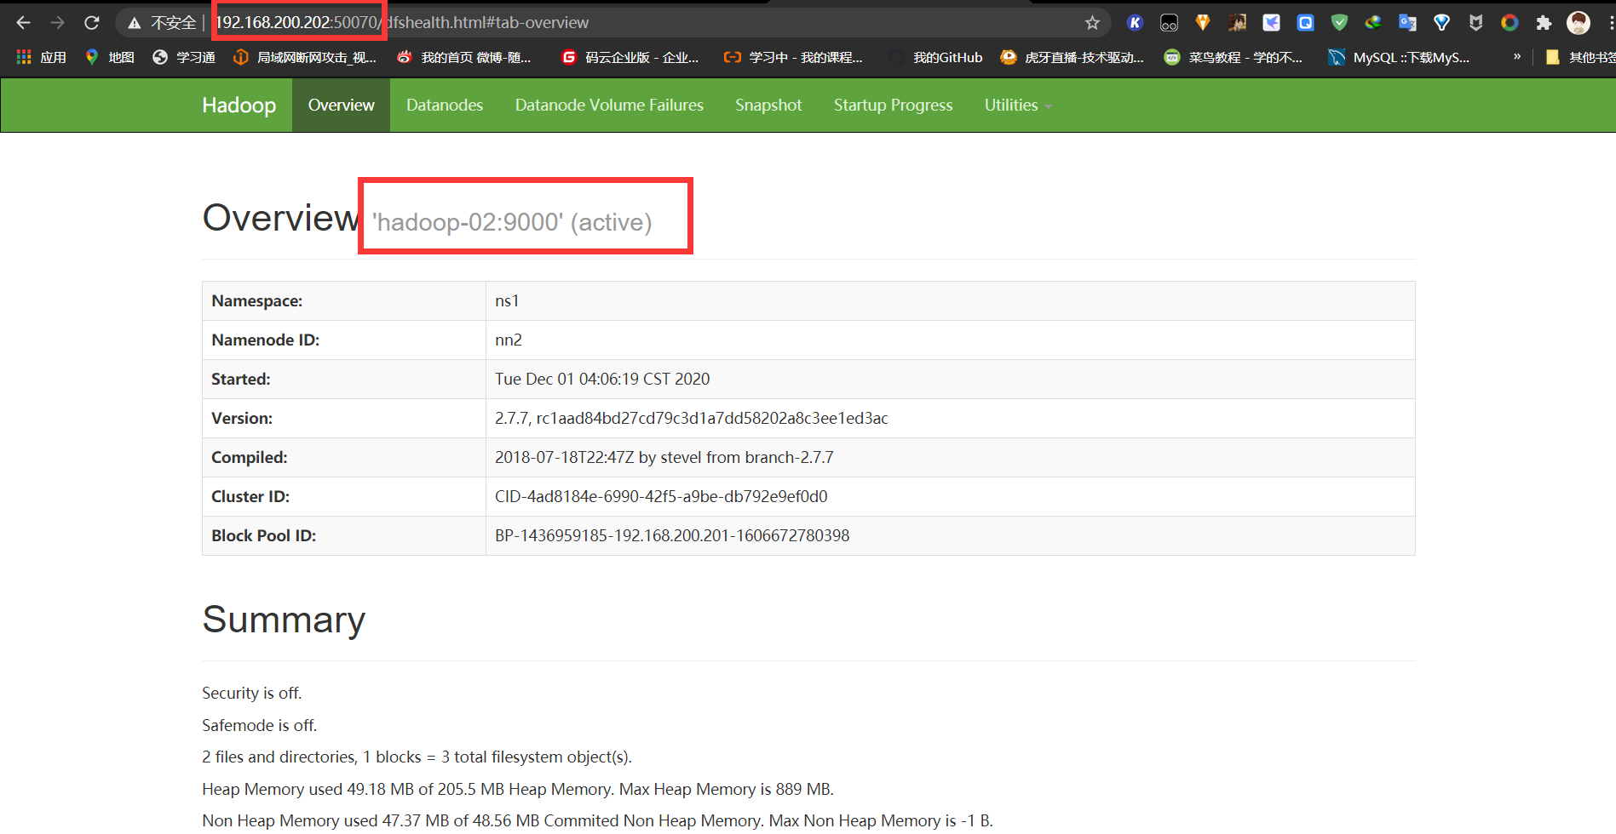Click the Gitee 码云 bookmark icon
Viewport: 1616px width, 834px height.
pyautogui.click(x=567, y=56)
